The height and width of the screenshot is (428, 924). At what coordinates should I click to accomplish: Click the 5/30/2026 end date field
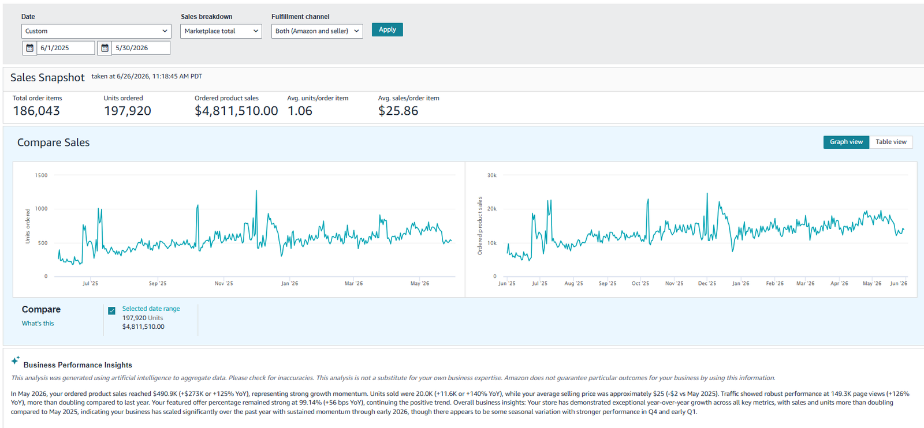(141, 48)
